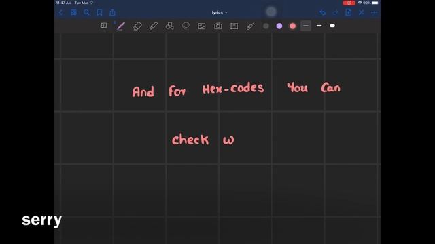Select the Highlighter tool
Image resolution: width=435 pixels, height=244 pixels.
(154, 26)
